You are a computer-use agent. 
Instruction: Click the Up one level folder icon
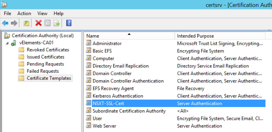(27, 23)
